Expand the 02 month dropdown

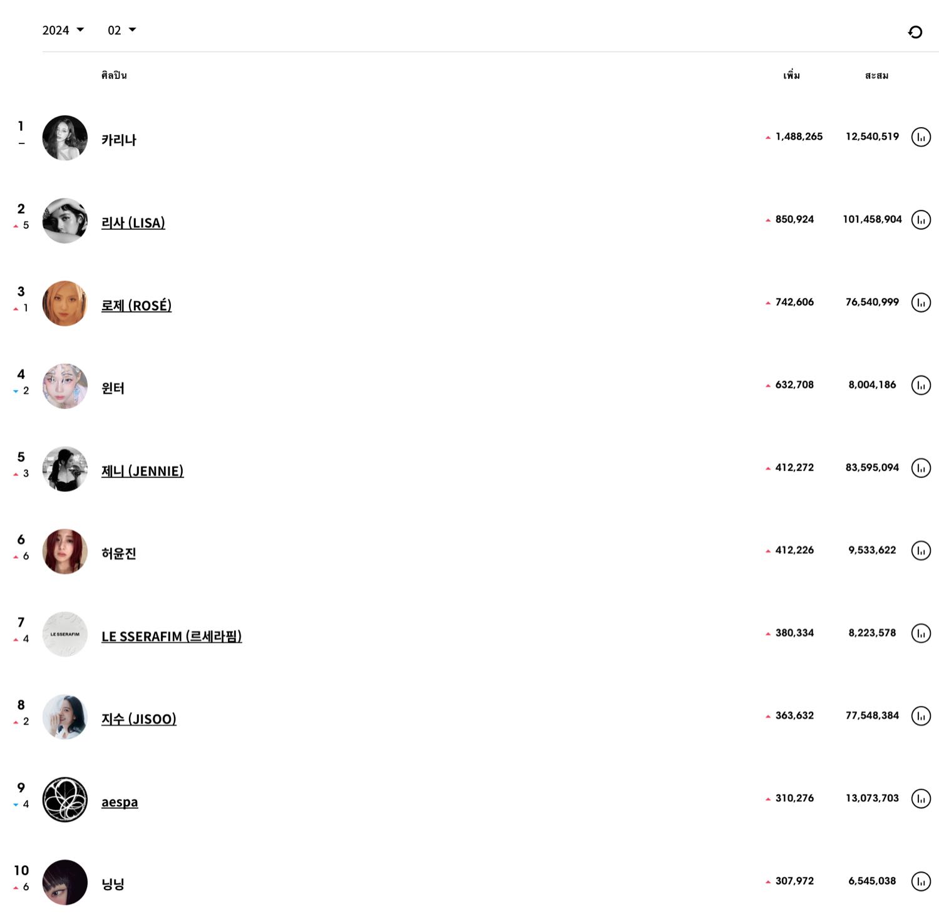pyautogui.click(x=121, y=30)
